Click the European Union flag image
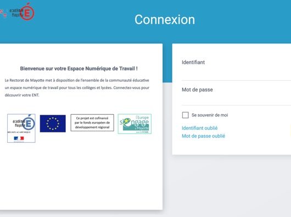 [x=53, y=124]
